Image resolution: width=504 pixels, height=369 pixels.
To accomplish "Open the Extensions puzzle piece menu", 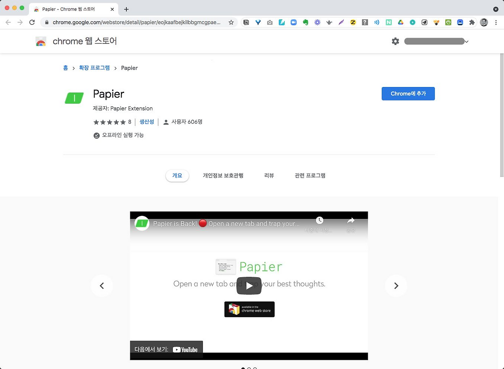I will point(472,22).
